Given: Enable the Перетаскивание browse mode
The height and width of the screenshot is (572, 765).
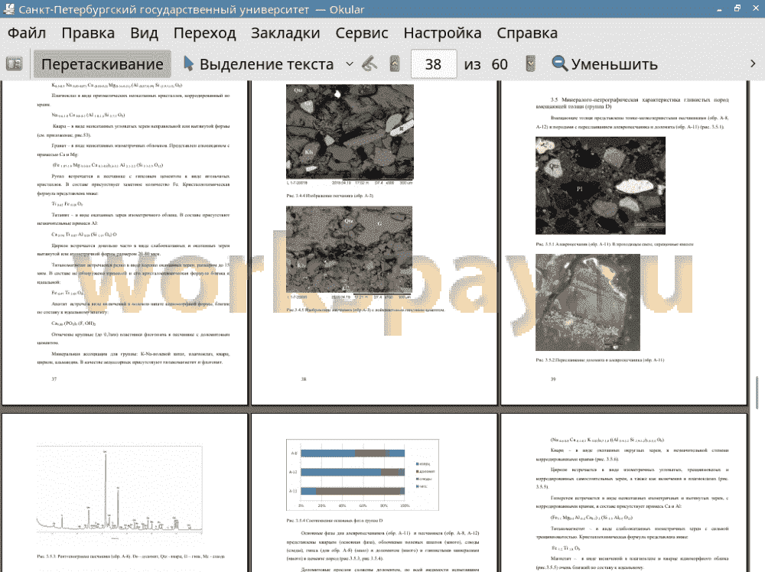Looking at the screenshot, I should tap(102, 64).
